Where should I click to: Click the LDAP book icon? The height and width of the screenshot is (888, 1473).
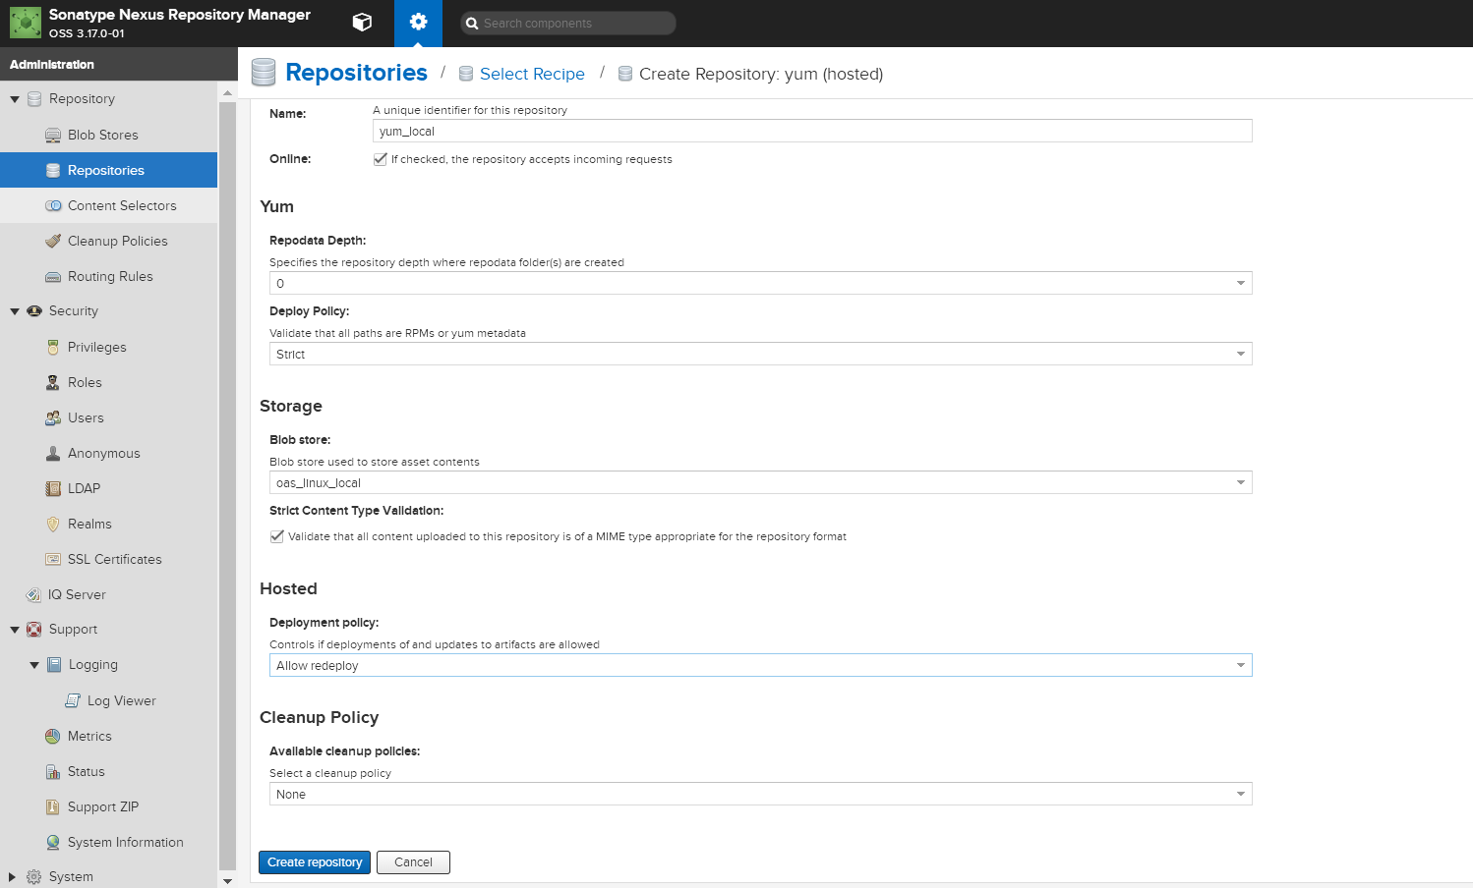point(53,488)
